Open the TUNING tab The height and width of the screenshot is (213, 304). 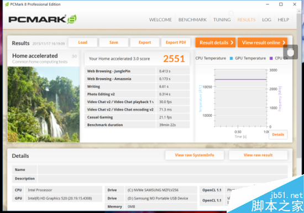coord(222,19)
